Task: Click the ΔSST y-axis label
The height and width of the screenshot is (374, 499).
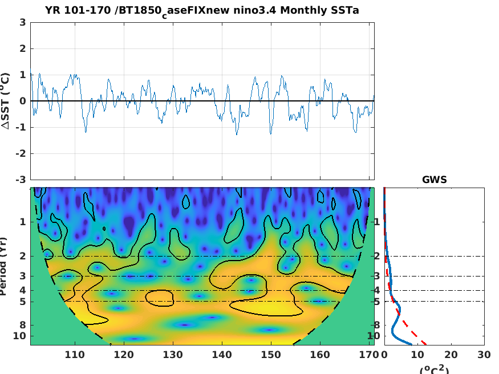Action: (x=5, y=101)
